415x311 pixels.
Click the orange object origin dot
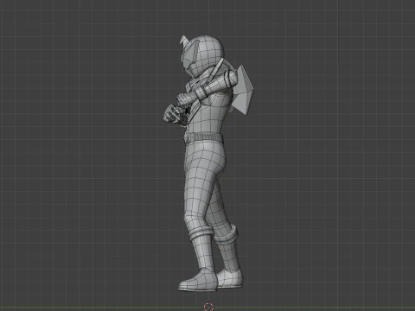pyautogui.click(x=220, y=249)
